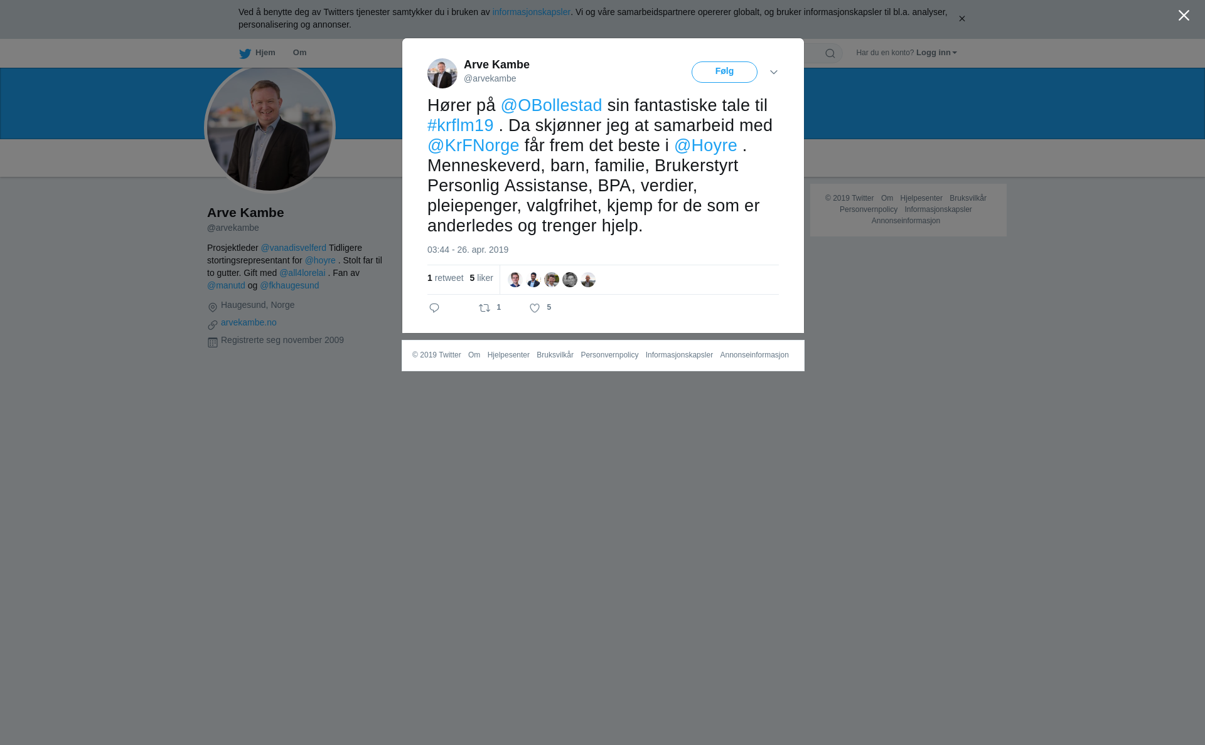
Task: Open the @OBollestad mention link
Action: pyautogui.click(x=551, y=105)
